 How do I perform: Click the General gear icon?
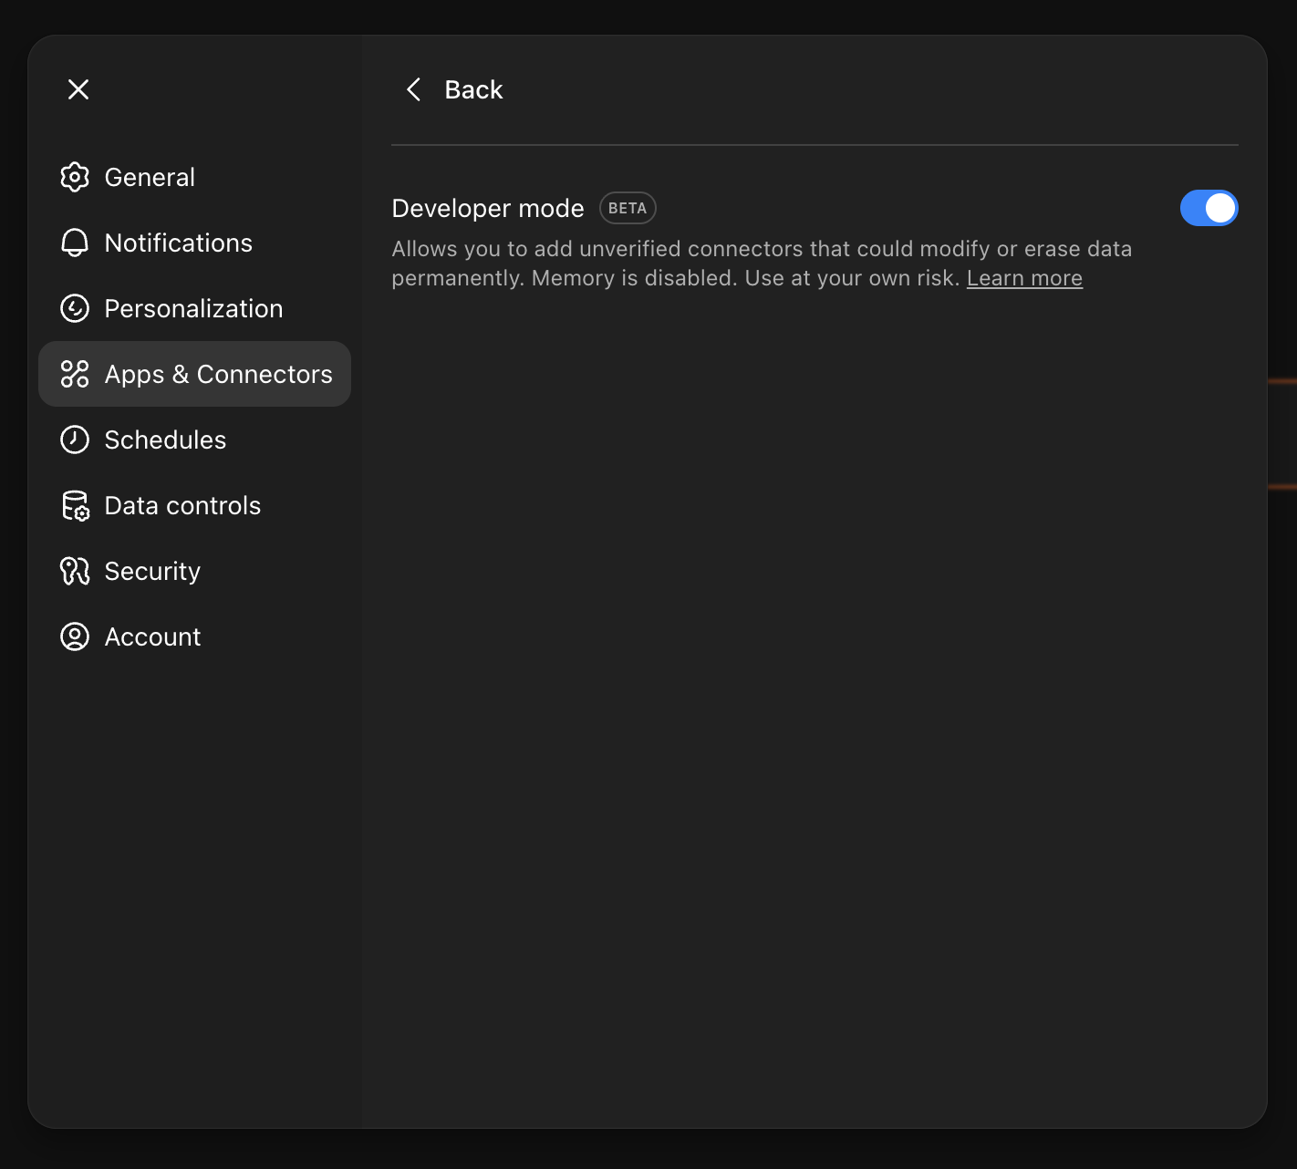(75, 177)
